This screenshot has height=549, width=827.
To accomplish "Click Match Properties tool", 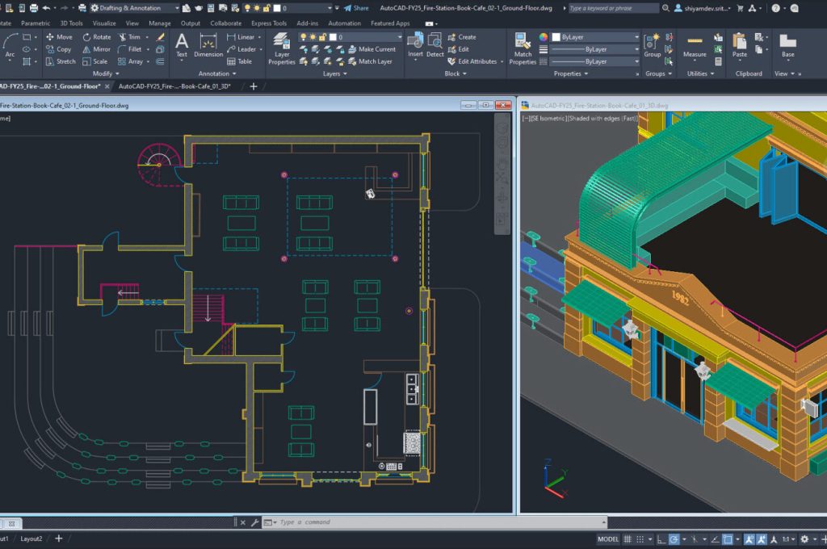I will [x=523, y=48].
